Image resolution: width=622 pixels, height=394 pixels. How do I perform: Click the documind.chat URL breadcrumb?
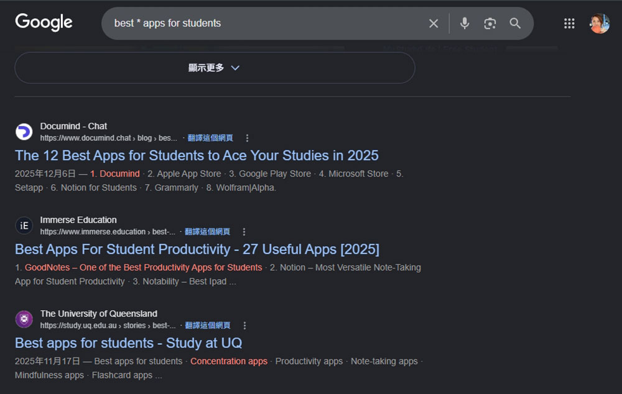coord(108,138)
